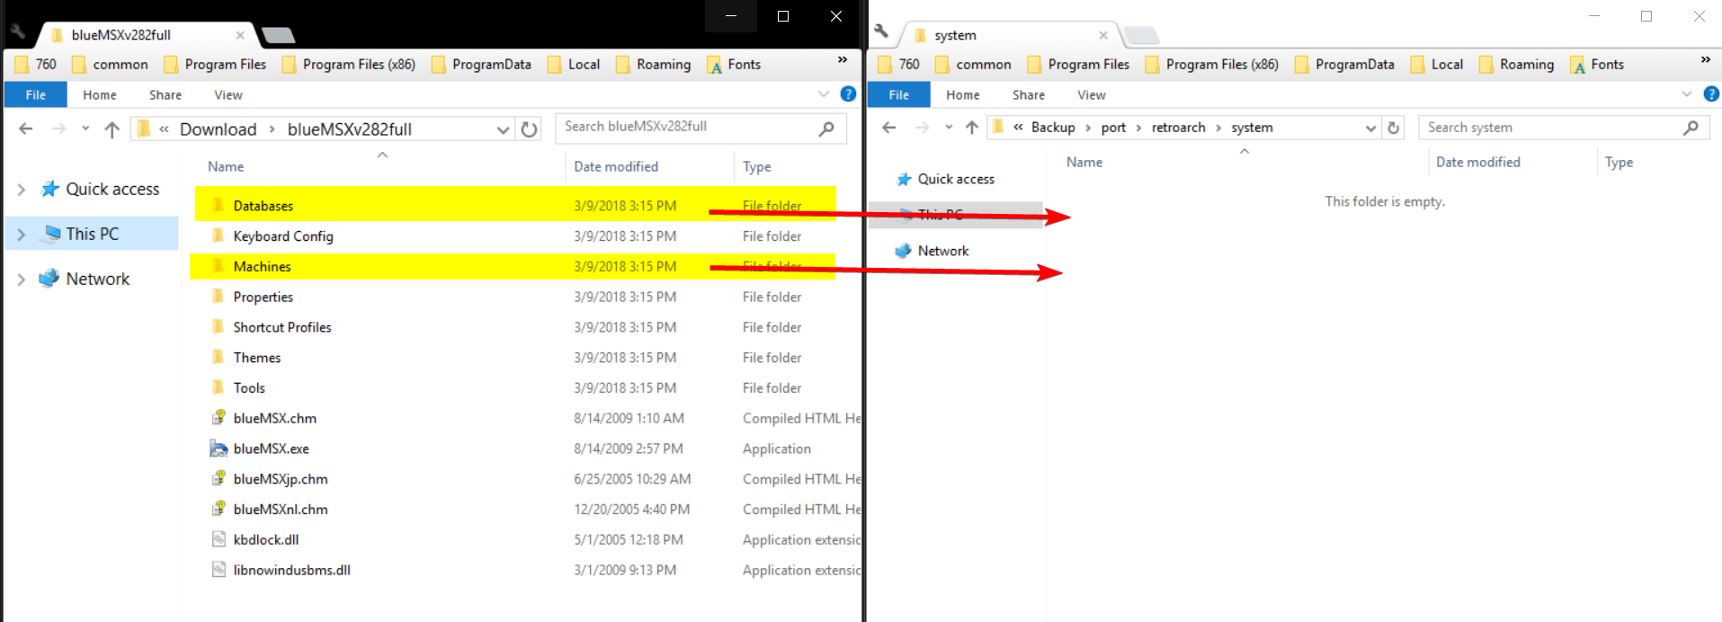
Task: Open address history dropdown in right window
Action: [1370, 128]
